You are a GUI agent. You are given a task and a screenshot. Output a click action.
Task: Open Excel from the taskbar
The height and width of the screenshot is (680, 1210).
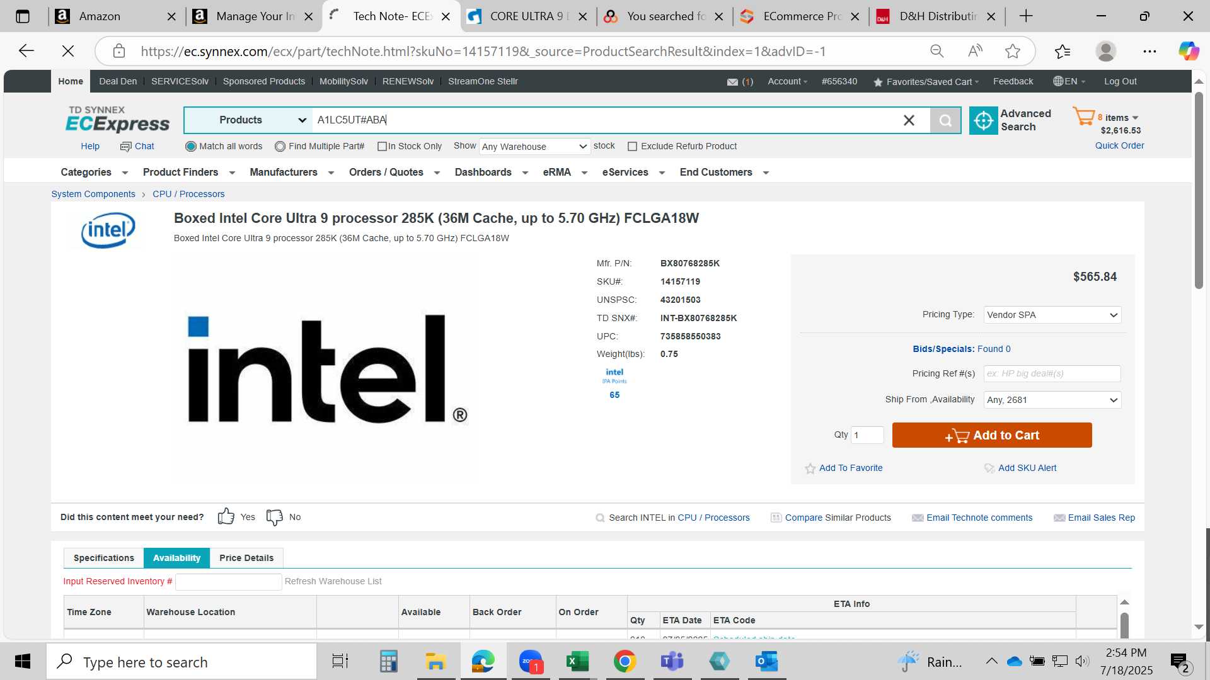(x=577, y=661)
